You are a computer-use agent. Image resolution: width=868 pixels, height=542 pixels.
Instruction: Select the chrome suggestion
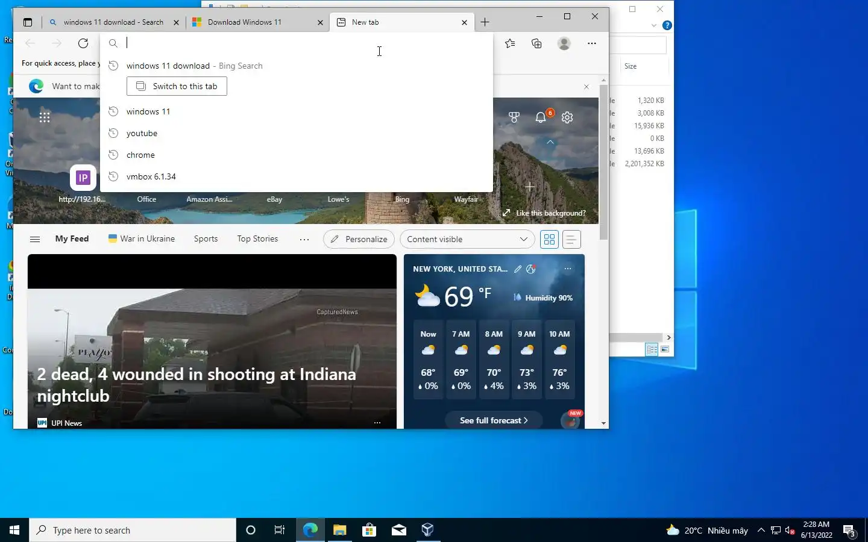(x=297, y=155)
